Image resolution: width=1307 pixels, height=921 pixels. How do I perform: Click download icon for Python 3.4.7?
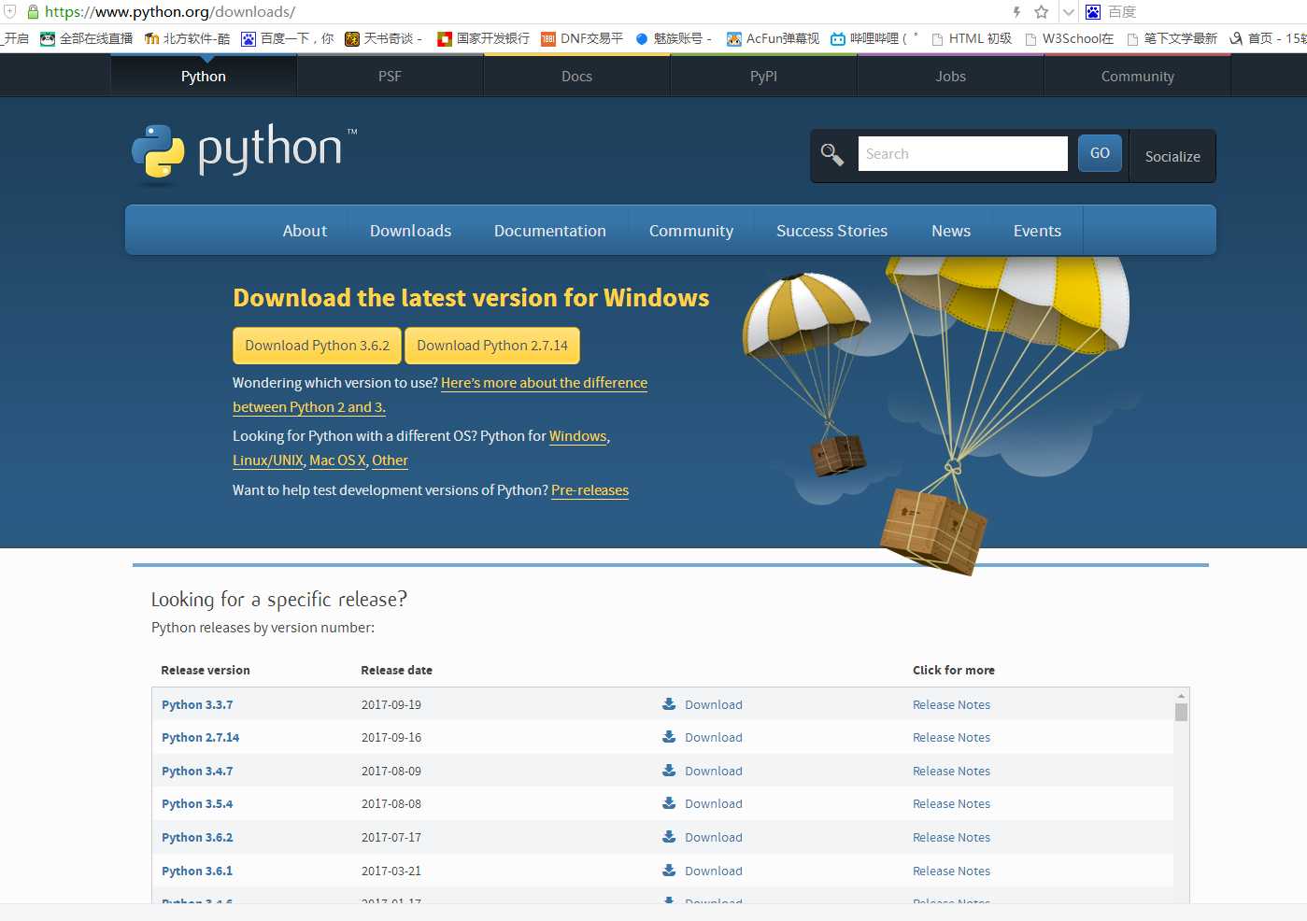(x=669, y=771)
